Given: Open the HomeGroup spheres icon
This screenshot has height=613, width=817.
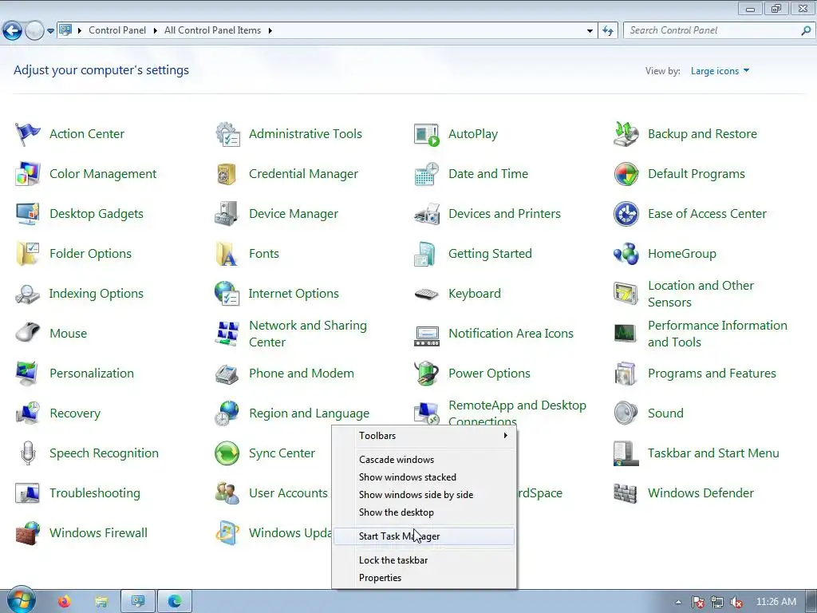Looking at the screenshot, I should click(626, 254).
